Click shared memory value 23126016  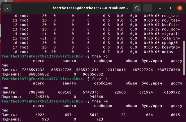pos(117,70)
